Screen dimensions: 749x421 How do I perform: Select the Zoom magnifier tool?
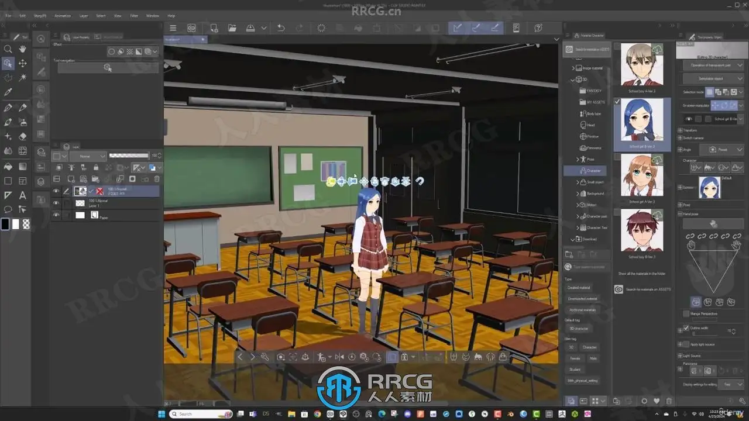8,49
